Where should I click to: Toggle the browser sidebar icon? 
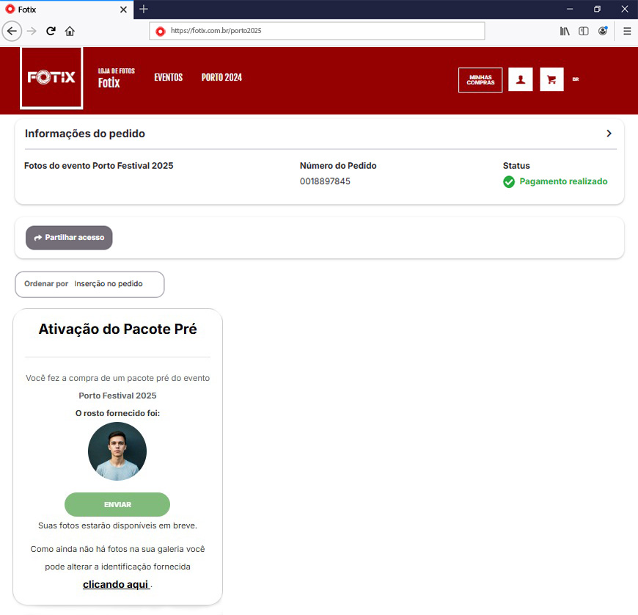(x=584, y=31)
